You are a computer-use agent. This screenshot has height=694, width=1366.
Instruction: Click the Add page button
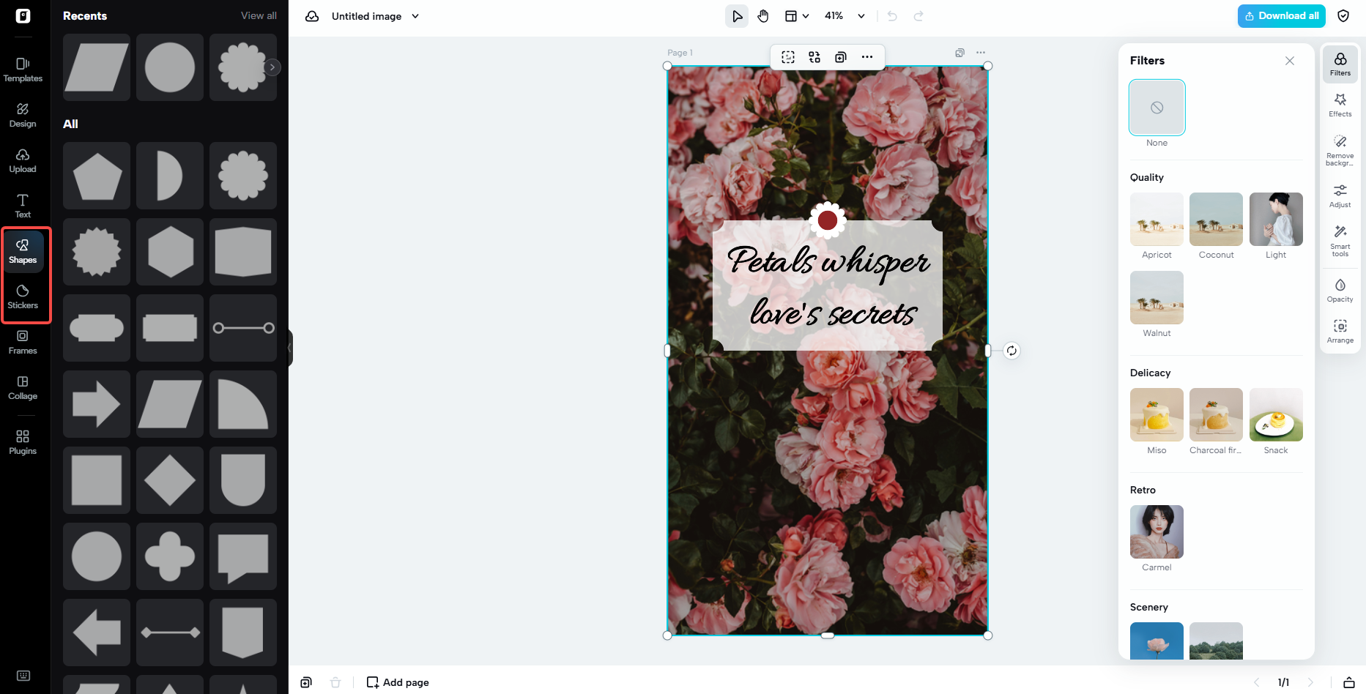tap(398, 682)
